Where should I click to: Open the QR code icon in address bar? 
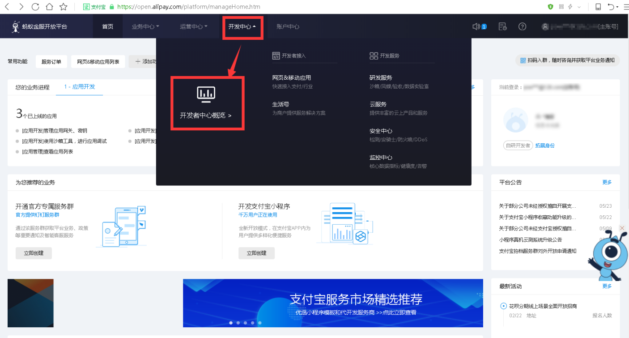(x=561, y=7)
